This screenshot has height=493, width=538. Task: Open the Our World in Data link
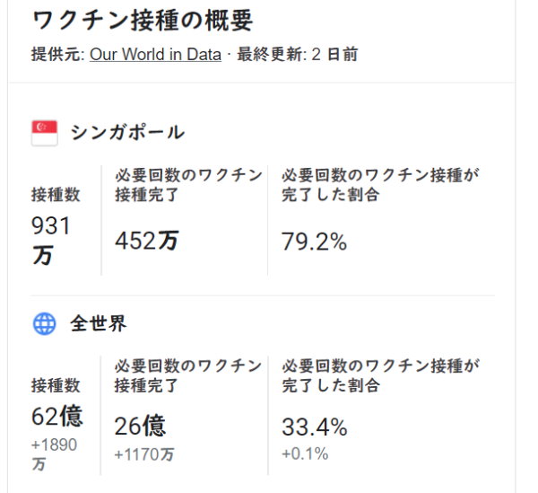(x=155, y=54)
